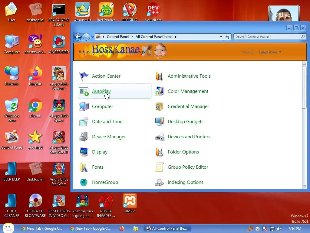Click the Start button smiley orb

pyautogui.click(x=8, y=228)
